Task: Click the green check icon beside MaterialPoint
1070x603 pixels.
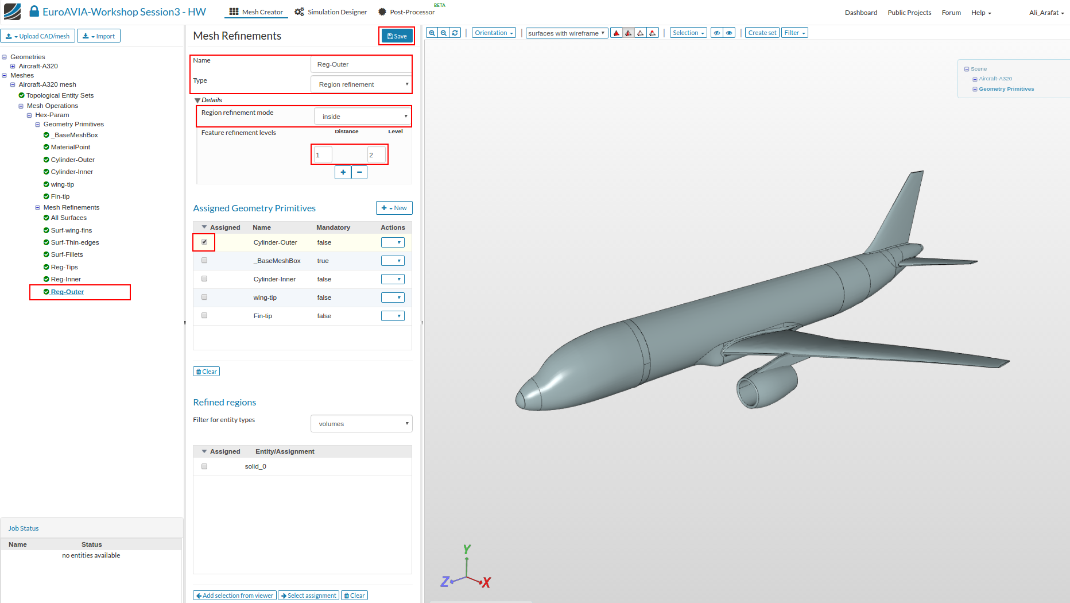Action: point(46,147)
